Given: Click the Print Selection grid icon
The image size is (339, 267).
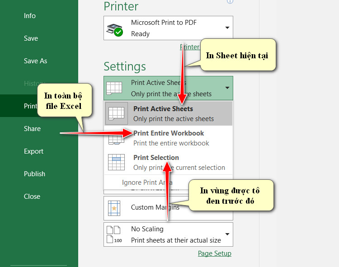Looking at the screenshot, I should [116, 162].
